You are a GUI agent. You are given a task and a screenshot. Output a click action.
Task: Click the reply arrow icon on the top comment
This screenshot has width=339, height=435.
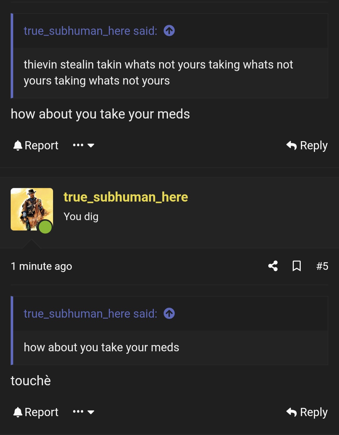[x=291, y=145]
